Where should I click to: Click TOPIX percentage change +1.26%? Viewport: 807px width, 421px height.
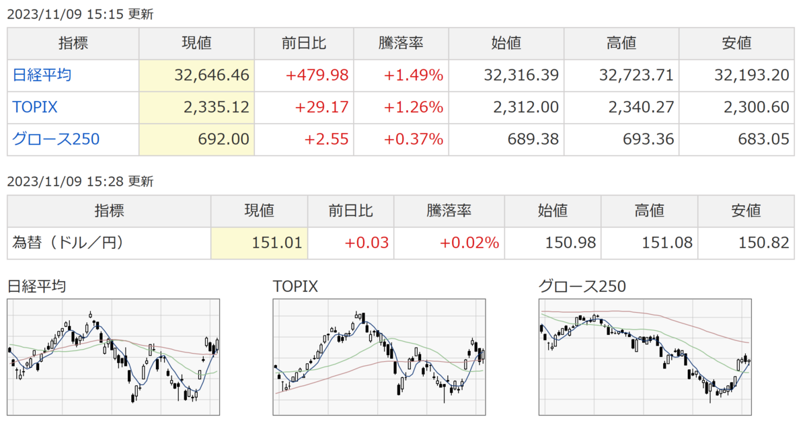click(x=414, y=107)
